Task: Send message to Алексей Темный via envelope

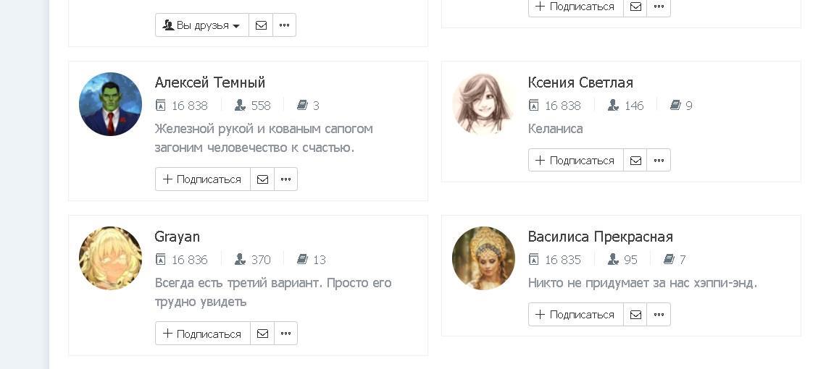Action: coord(262,179)
